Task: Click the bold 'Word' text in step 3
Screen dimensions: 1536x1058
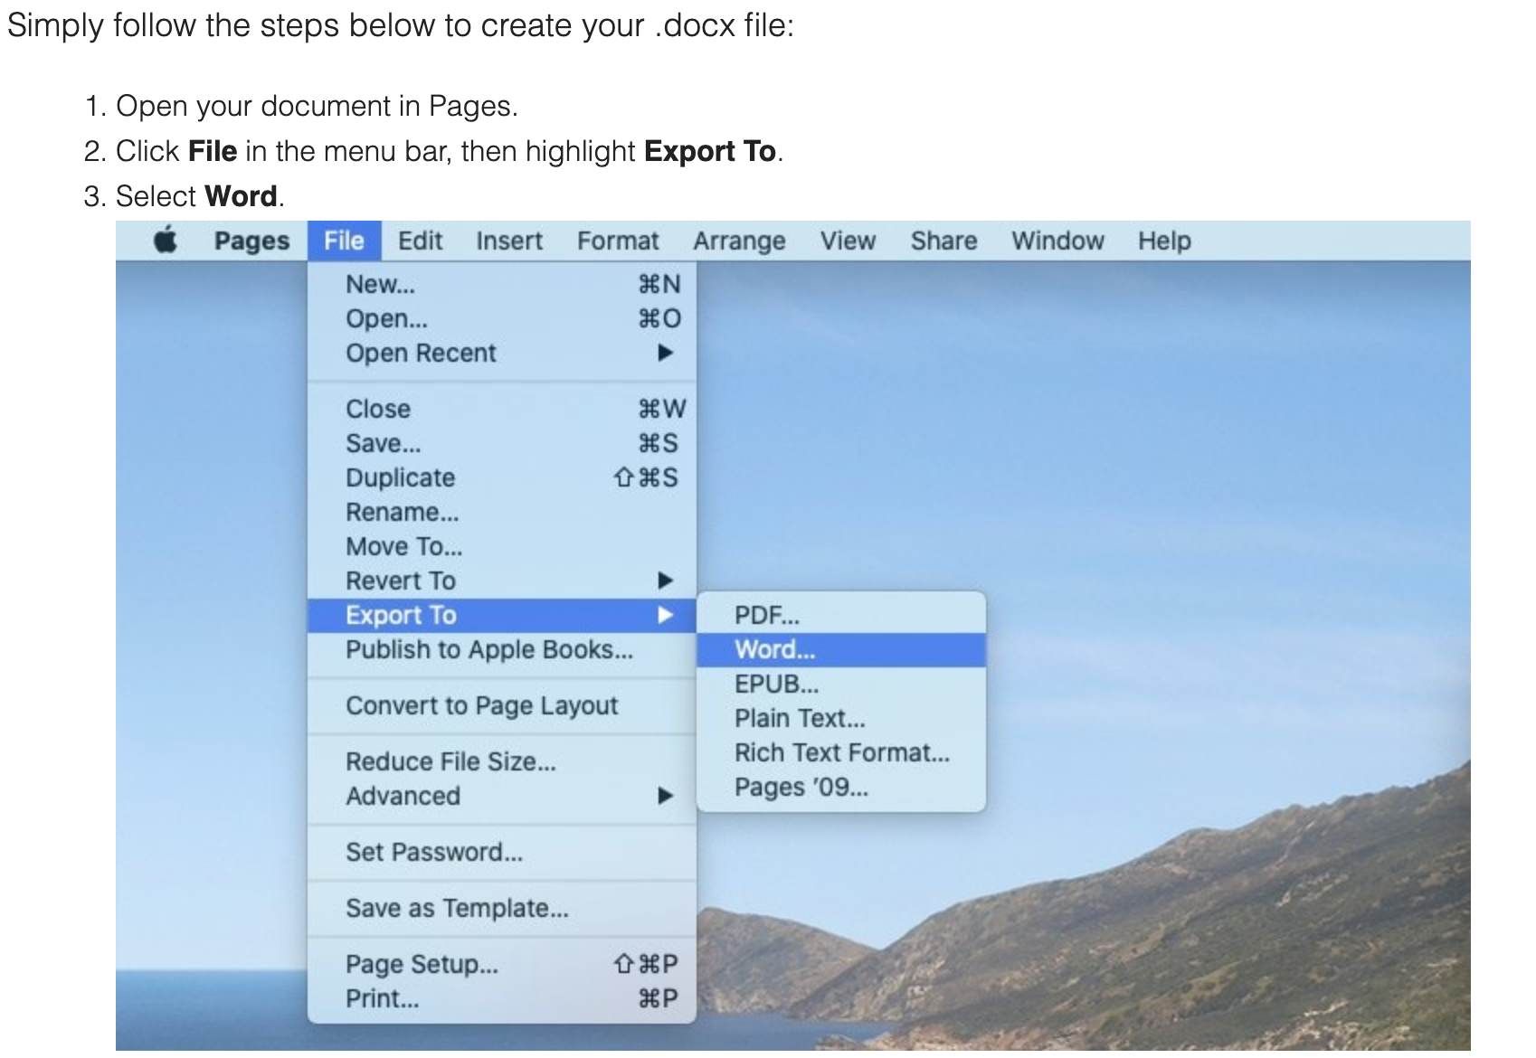Action: pyautogui.click(x=241, y=196)
